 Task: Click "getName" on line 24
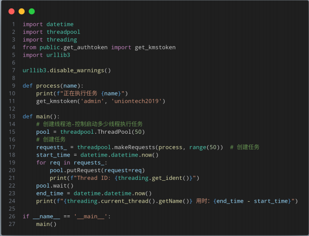pyautogui.click(x=170, y=201)
